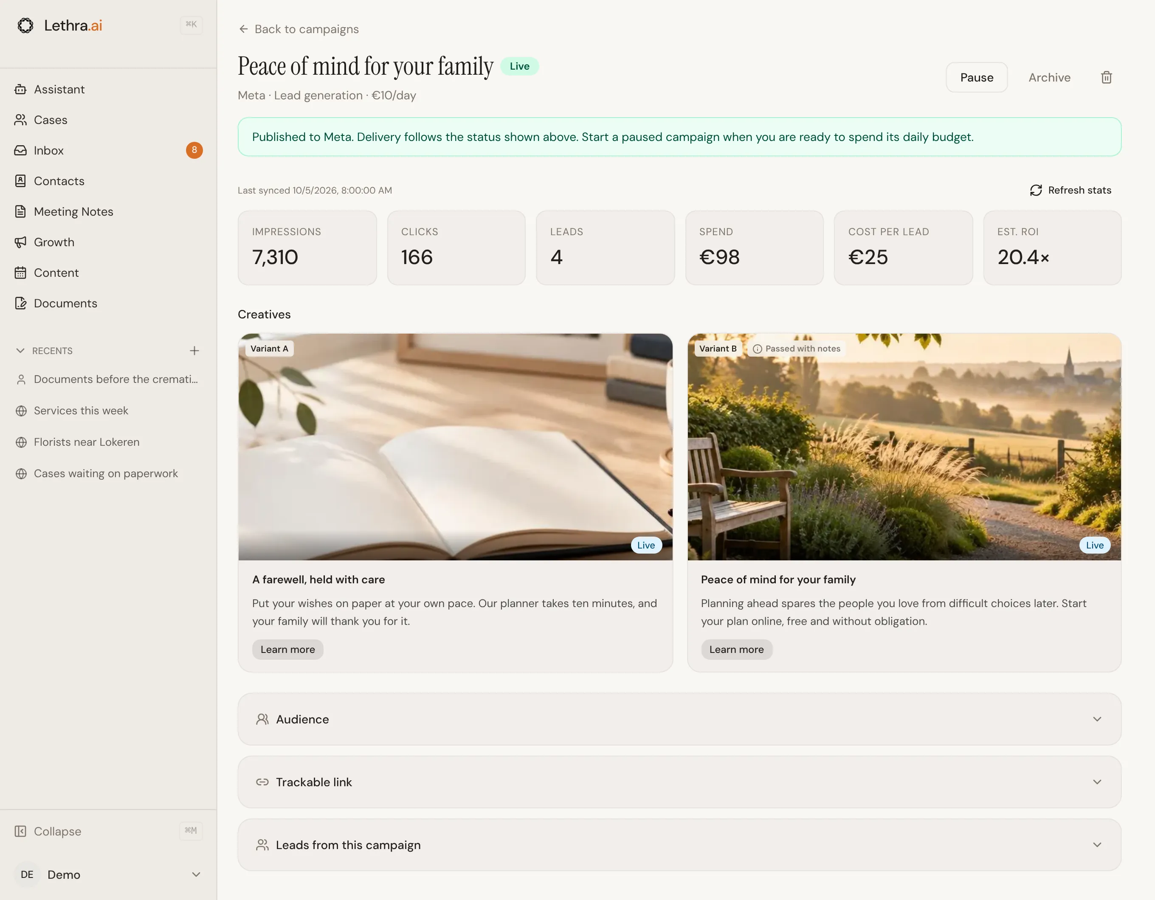1155x900 pixels.
Task: Expand the Trackable link section chevron
Action: point(1097,782)
